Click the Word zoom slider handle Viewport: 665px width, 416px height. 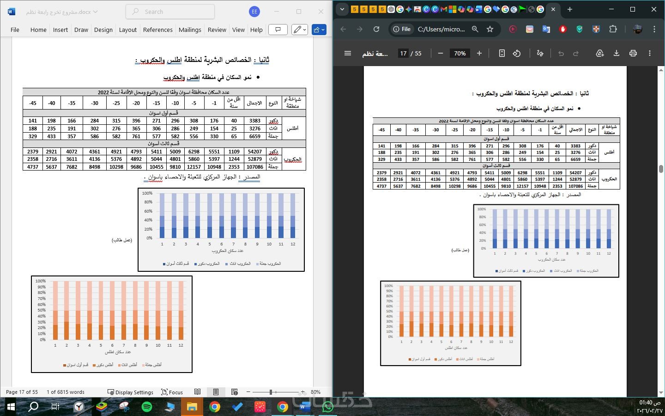[271, 392]
